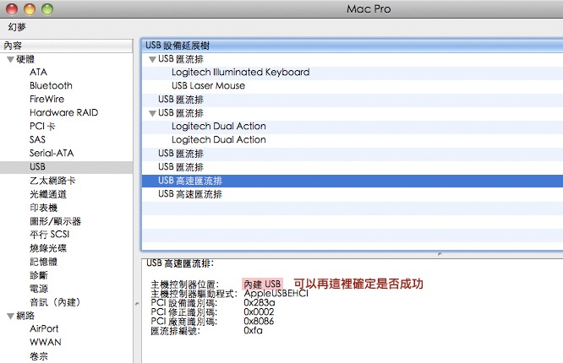Click the AppleUSBEHCI driver value

click(276, 294)
